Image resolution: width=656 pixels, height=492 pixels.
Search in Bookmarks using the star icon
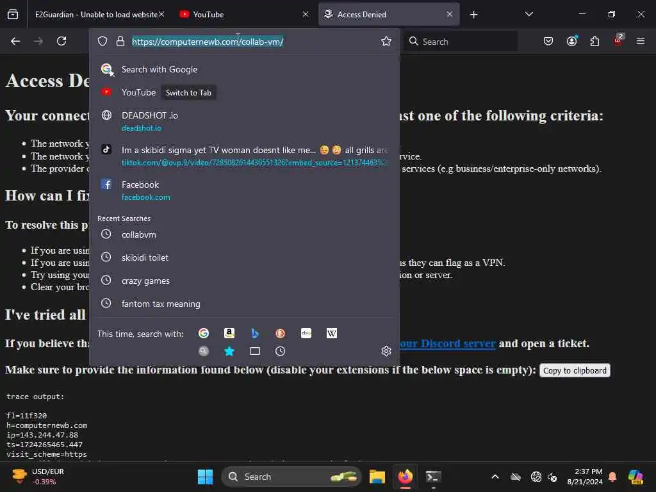coord(229,351)
